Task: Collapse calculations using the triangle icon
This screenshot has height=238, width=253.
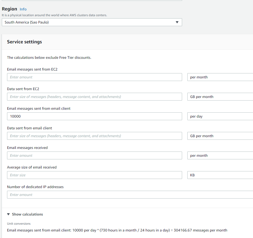Action: point(9,214)
